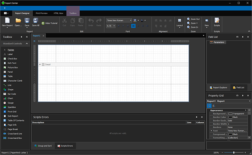Collapse the Detail band arrow
Viewport: 252px width, 155px height.
coord(40,65)
